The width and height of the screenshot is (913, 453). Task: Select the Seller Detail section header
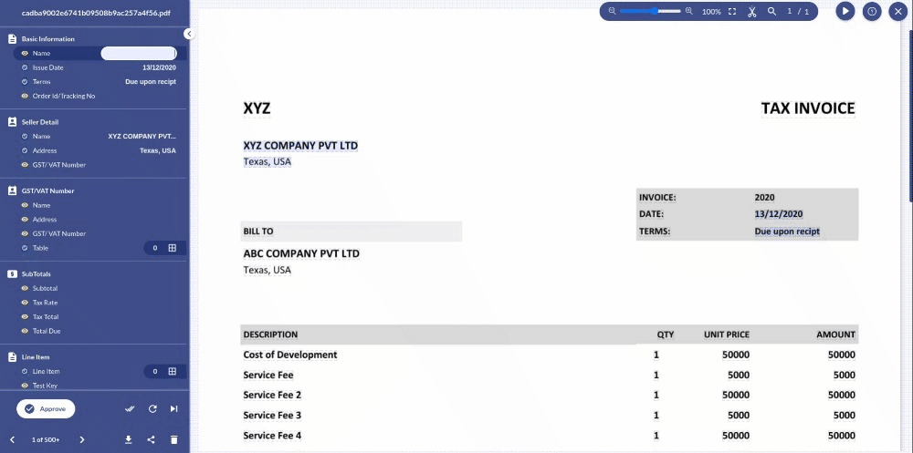(x=40, y=122)
